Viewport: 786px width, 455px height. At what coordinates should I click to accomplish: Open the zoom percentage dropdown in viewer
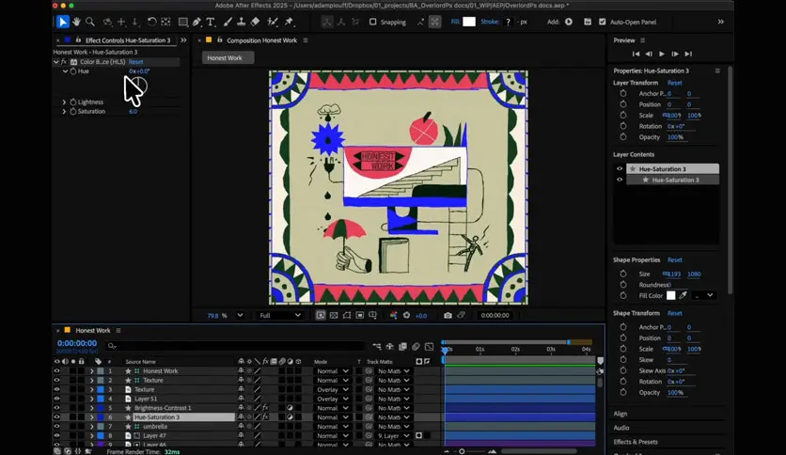240,315
